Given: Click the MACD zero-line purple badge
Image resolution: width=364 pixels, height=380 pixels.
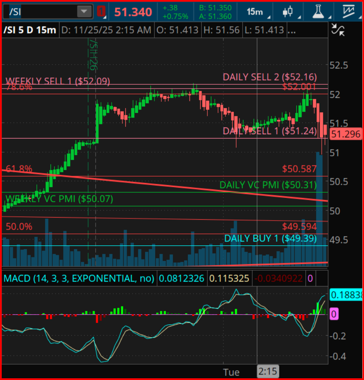Looking at the screenshot, I should (335, 314).
